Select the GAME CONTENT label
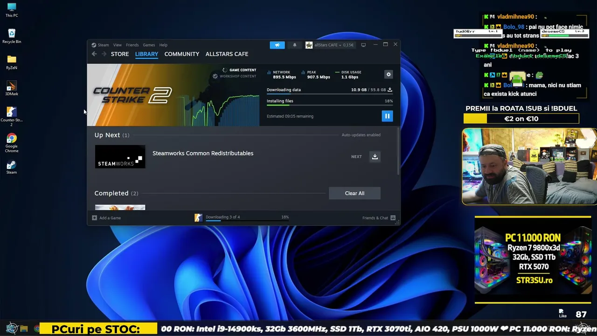The height and width of the screenshot is (336, 597). (x=243, y=70)
